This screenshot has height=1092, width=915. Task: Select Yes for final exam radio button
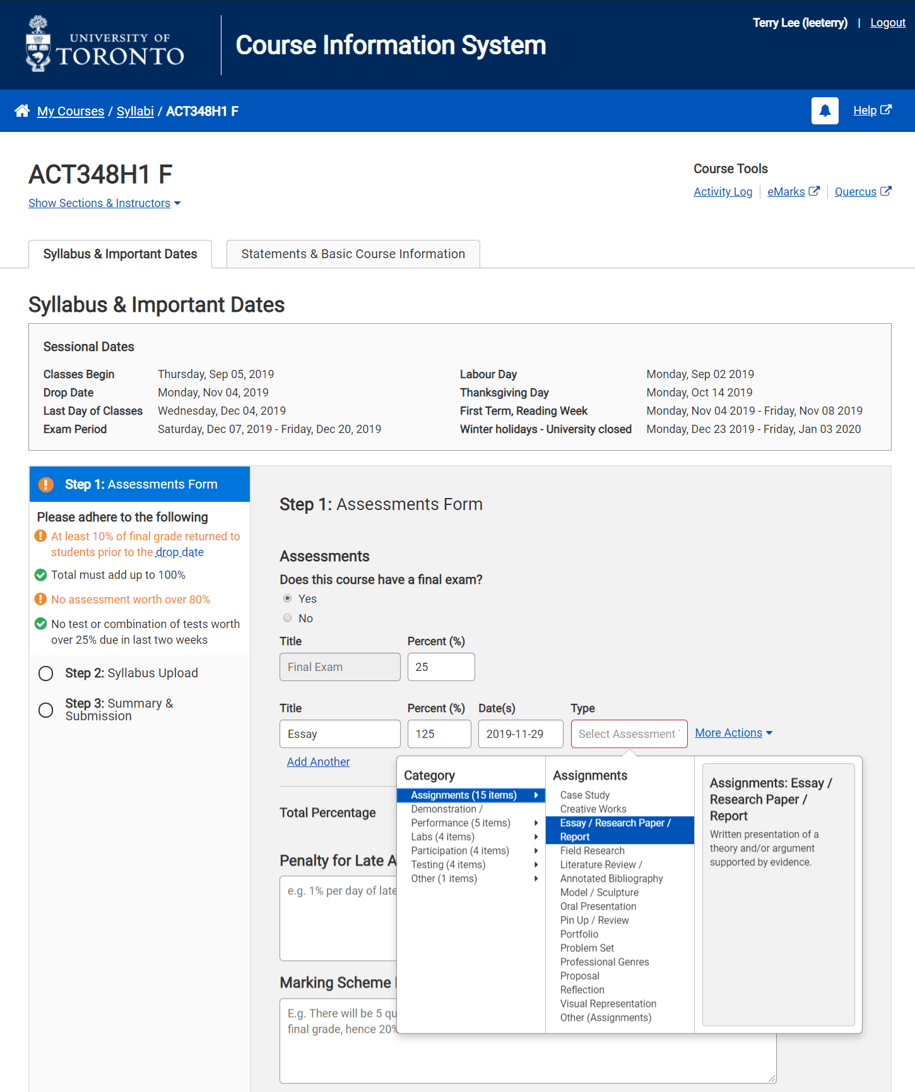click(x=288, y=598)
